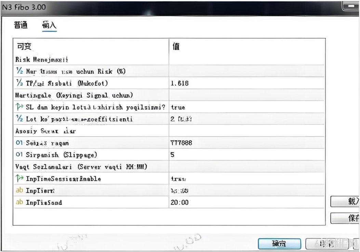The height and width of the screenshot is (252, 360).
Task: Click the 01 icon beside Sirpanish (Slippage)
Action: (19, 154)
